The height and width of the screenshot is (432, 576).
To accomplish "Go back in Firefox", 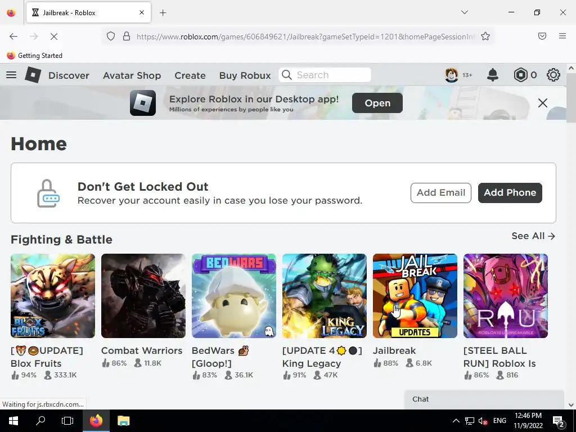I will (x=13, y=37).
